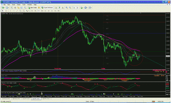Select the cursor arrow tool

(3, 11)
